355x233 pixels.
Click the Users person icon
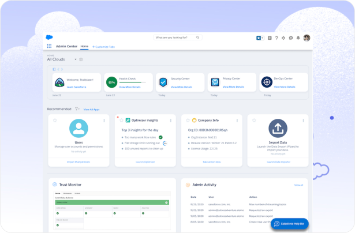coord(79,128)
